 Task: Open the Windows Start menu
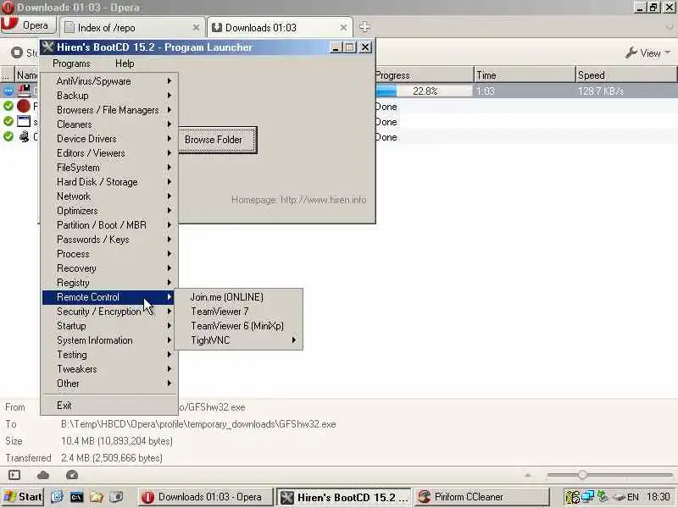pos(22,497)
